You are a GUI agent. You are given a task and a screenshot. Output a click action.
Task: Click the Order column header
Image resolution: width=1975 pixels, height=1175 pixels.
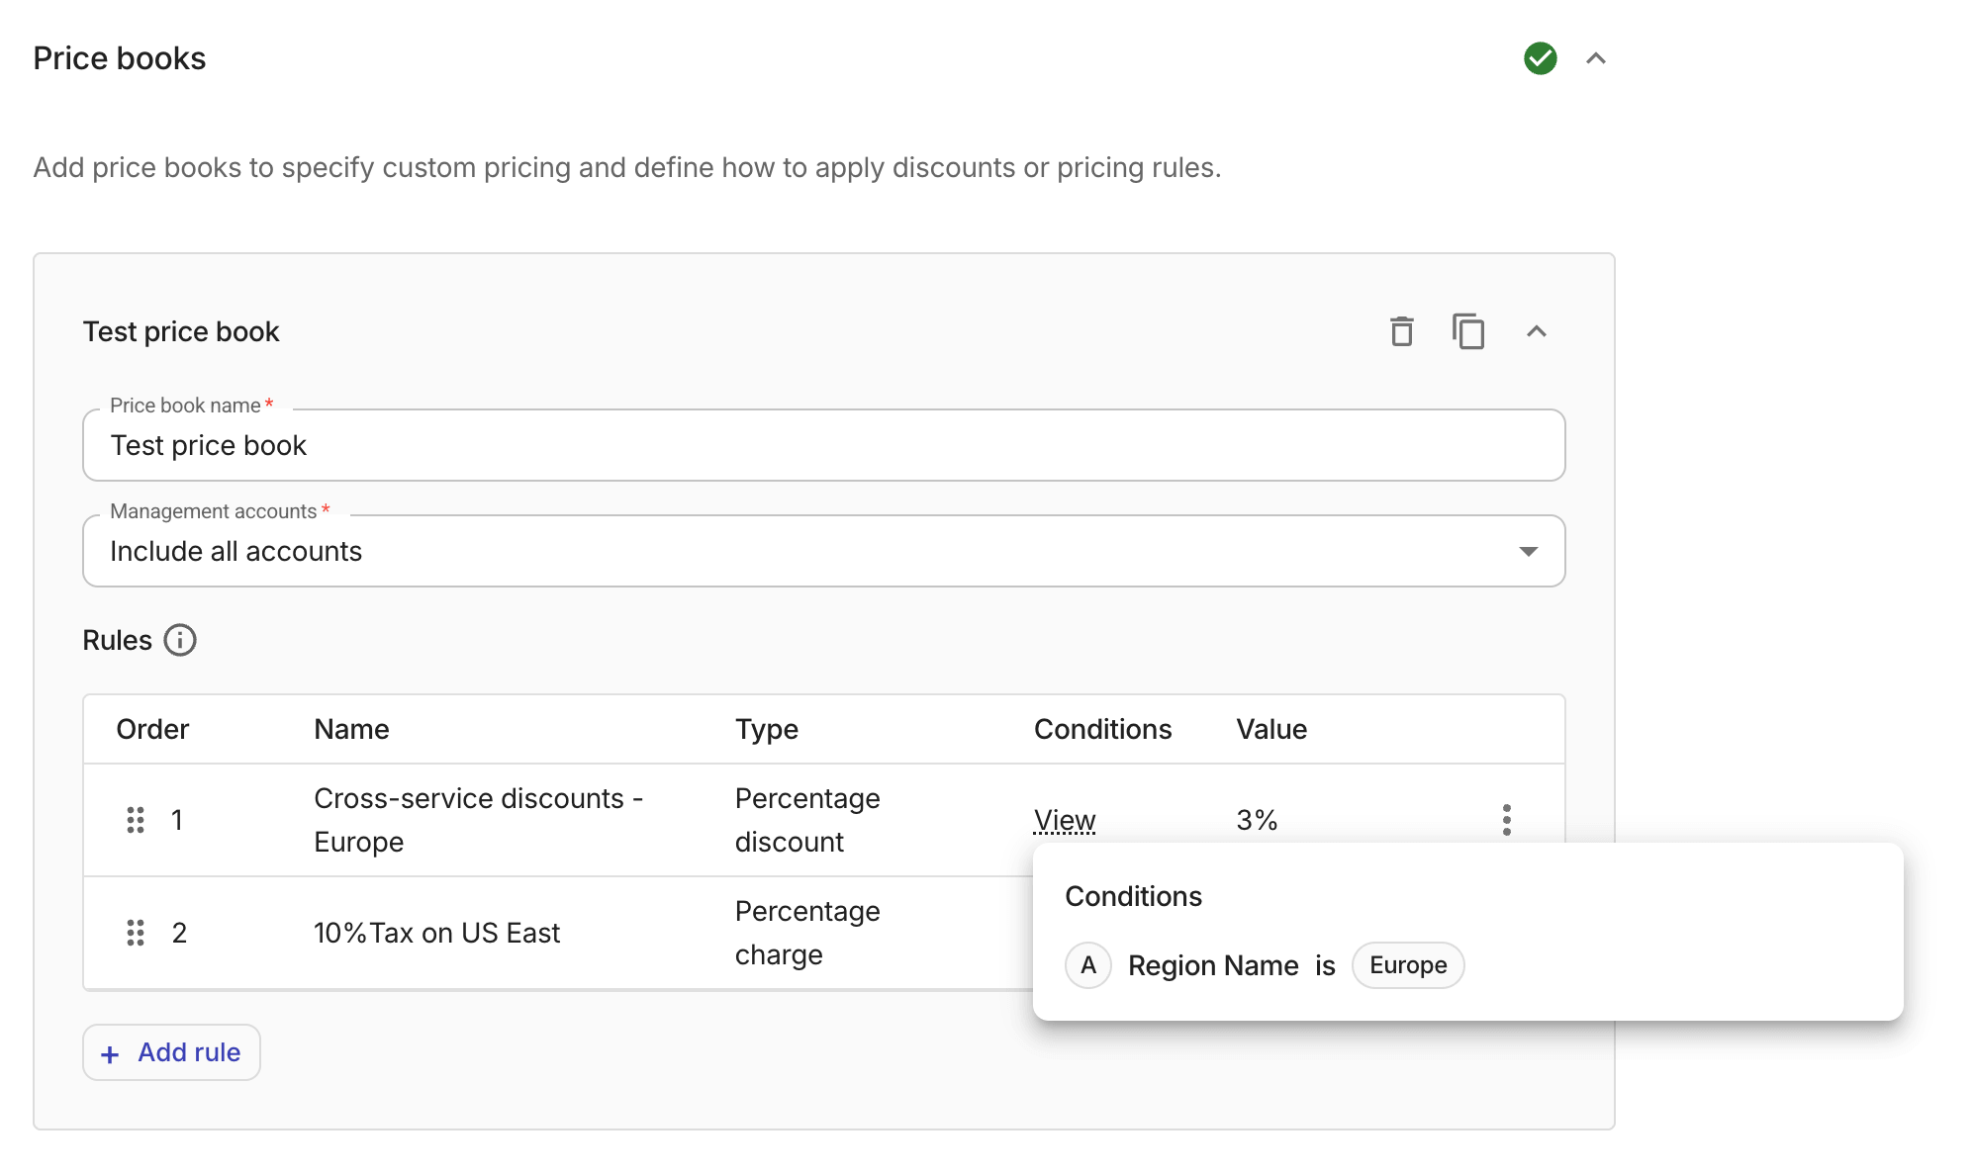coord(152,729)
